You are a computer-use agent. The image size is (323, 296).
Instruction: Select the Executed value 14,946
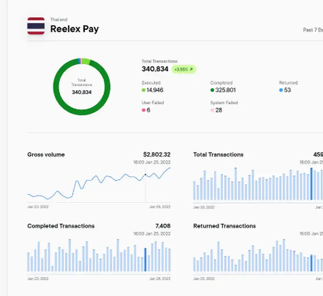pos(155,90)
